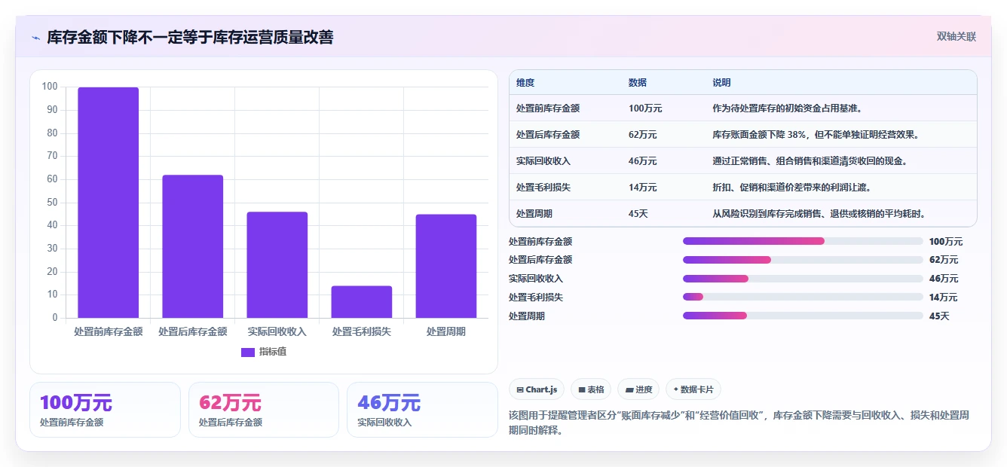The height and width of the screenshot is (467, 1007).
Task: Click the x-axis label 处置周期
Action: (x=446, y=331)
